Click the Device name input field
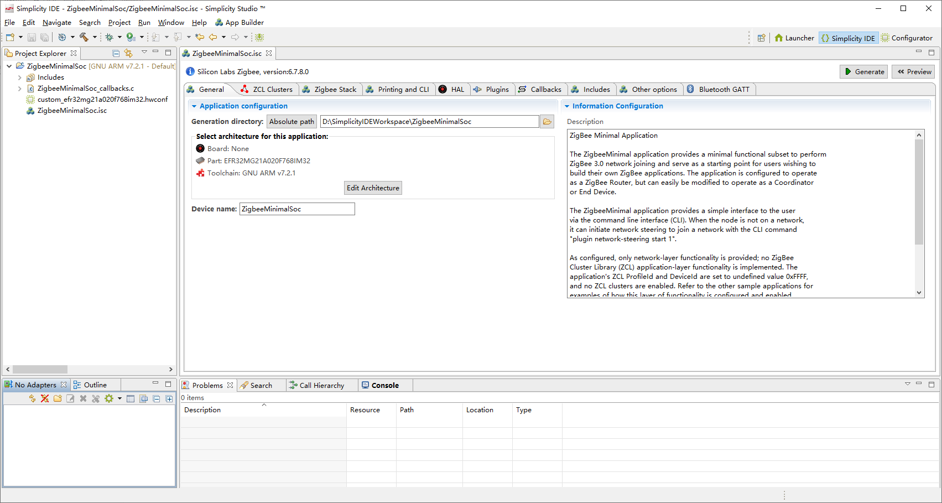The image size is (942, 503). click(x=297, y=209)
